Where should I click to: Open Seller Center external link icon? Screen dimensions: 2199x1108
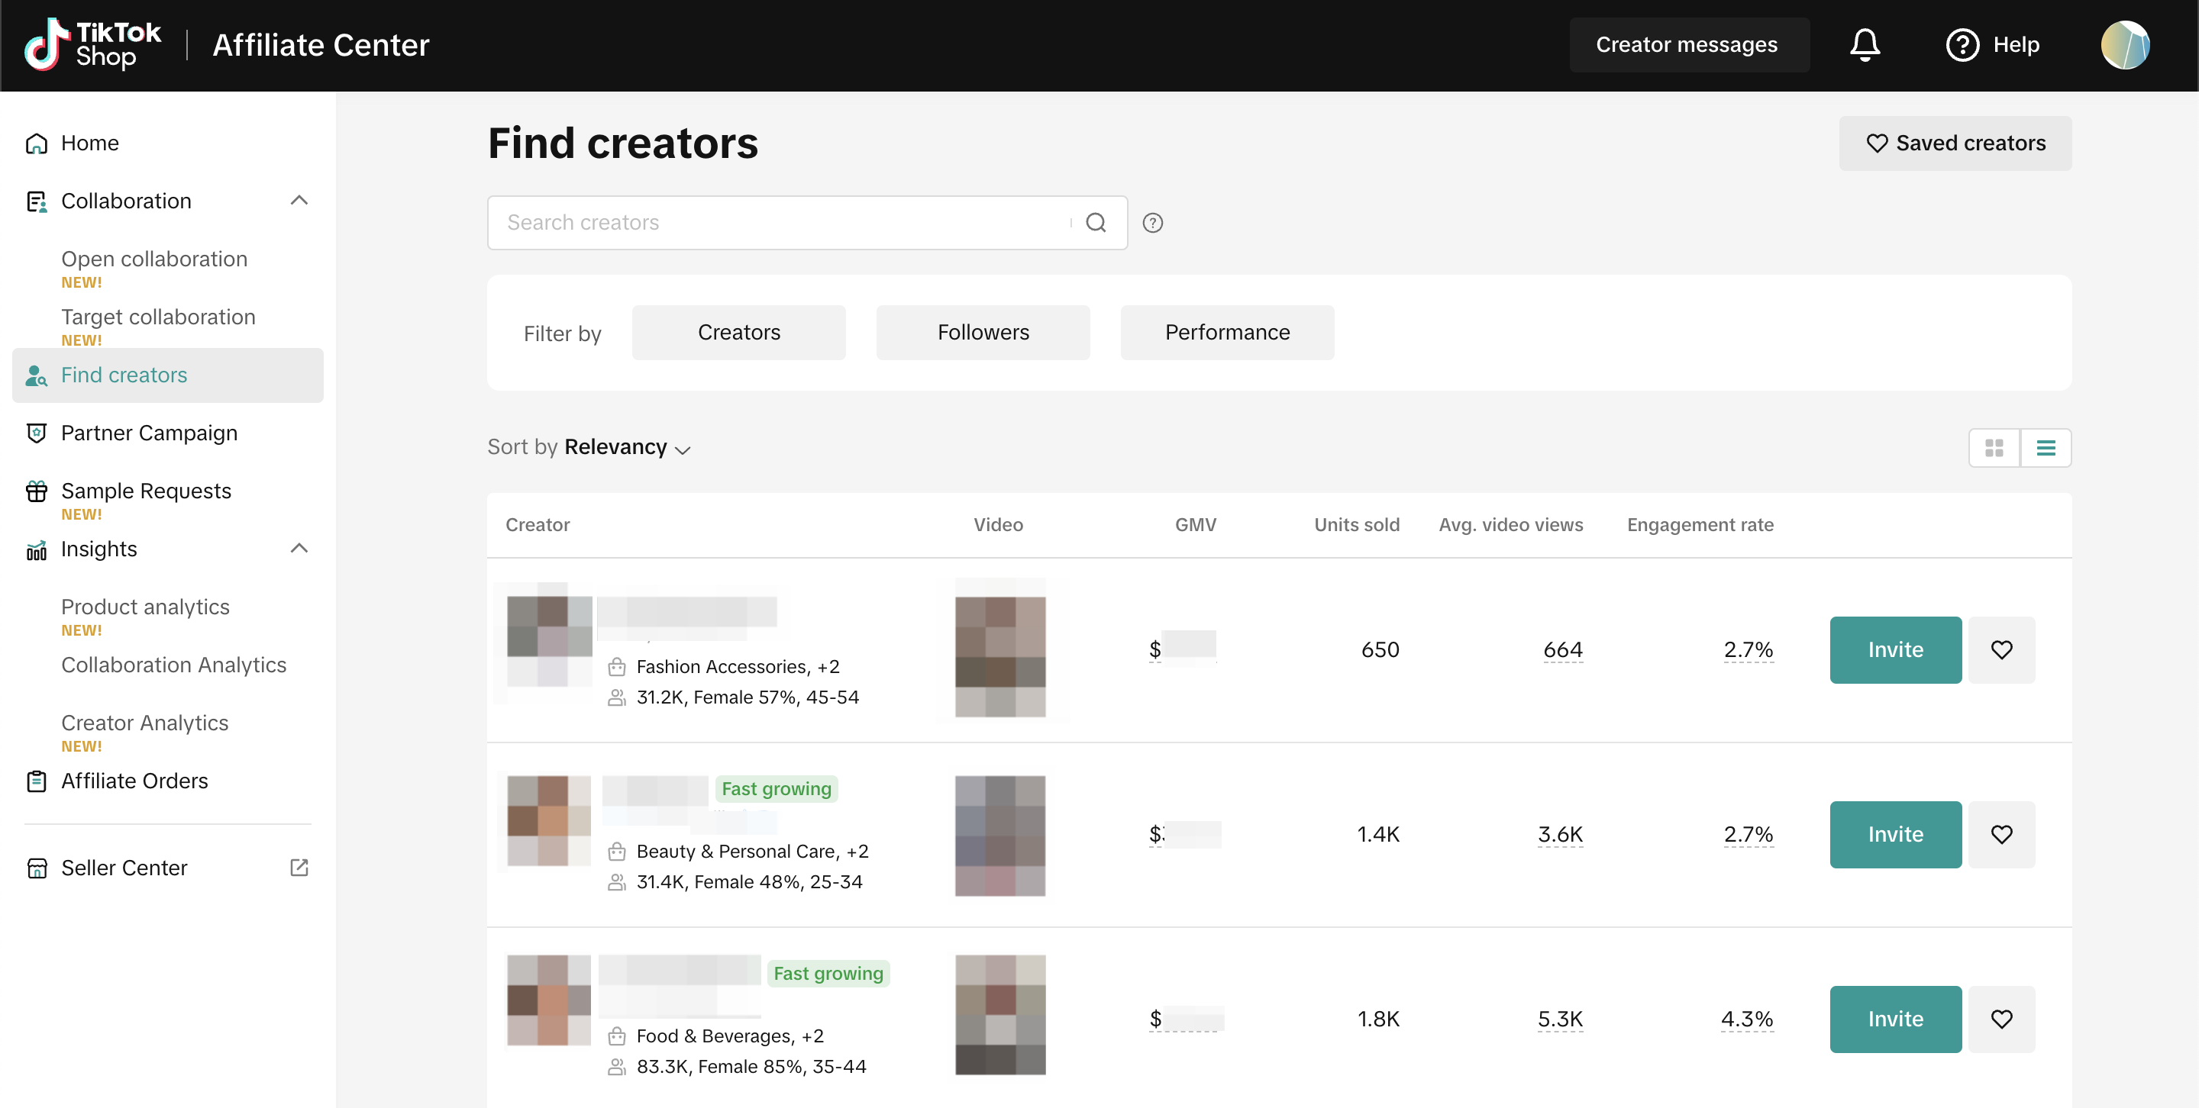pos(299,868)
